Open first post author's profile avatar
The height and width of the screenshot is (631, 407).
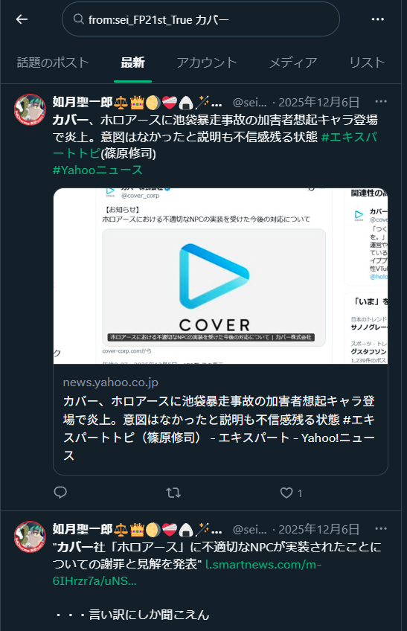(x=30, y=109)
